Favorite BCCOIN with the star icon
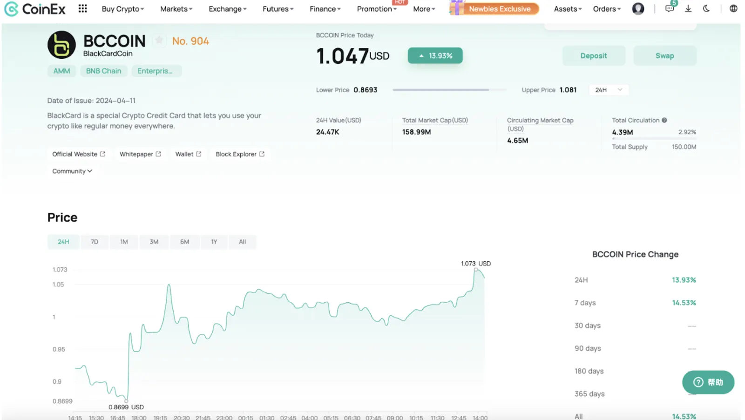 click(159, 41)
